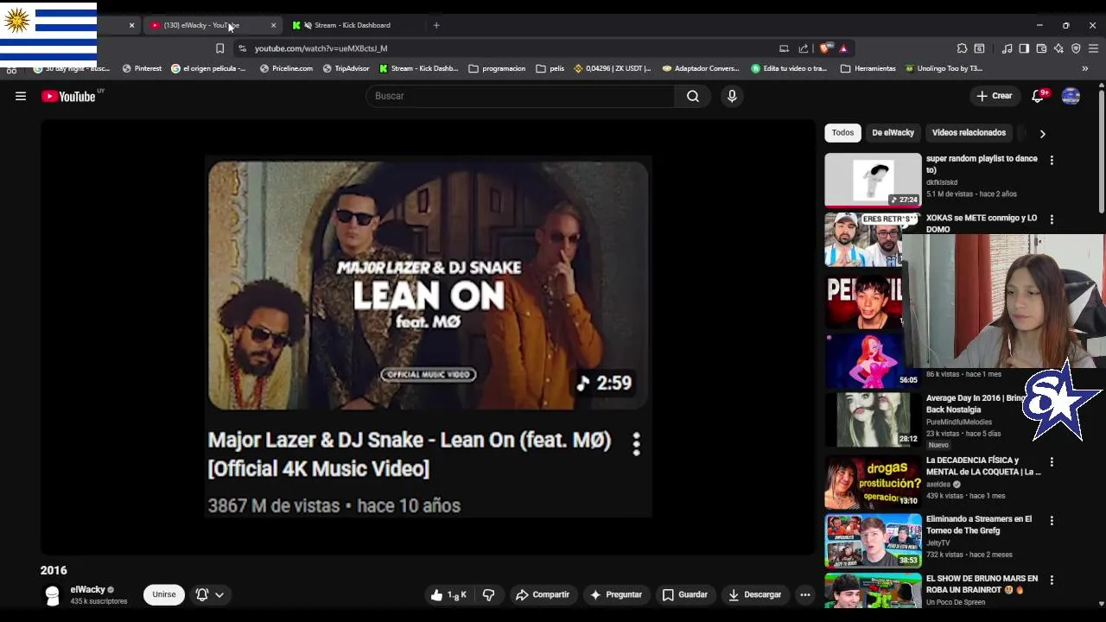The height and width of the screenshot is (622, 1106).
Task: Like the video with thumbs up
Action: coord(448,594)
